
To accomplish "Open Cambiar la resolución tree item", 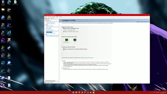I will 49,26.
